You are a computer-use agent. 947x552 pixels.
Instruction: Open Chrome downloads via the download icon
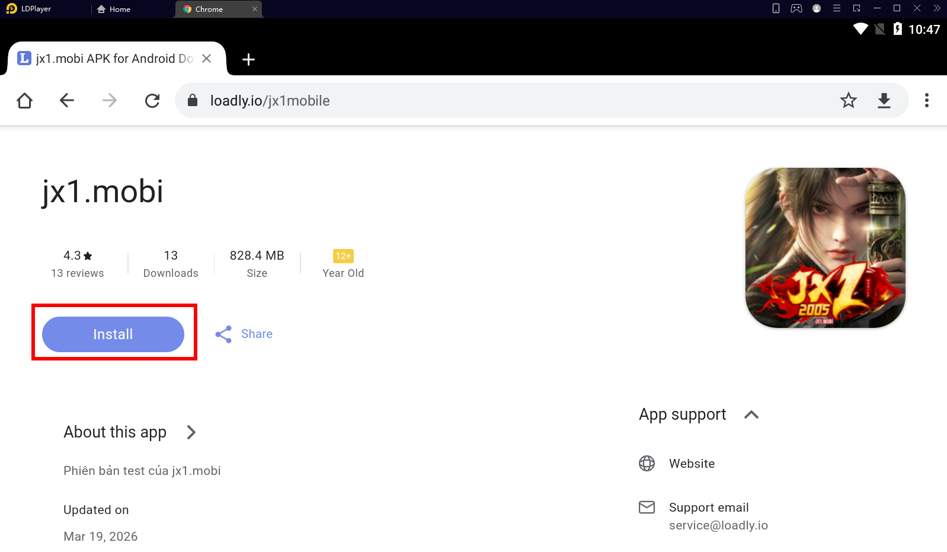[884, 101]
